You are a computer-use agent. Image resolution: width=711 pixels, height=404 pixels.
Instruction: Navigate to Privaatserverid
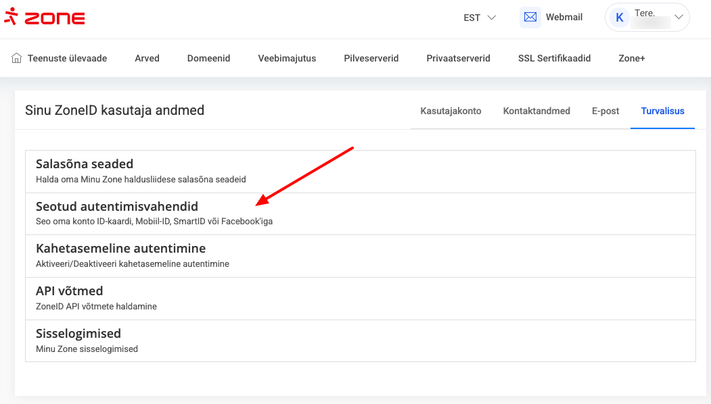(458, 58)
